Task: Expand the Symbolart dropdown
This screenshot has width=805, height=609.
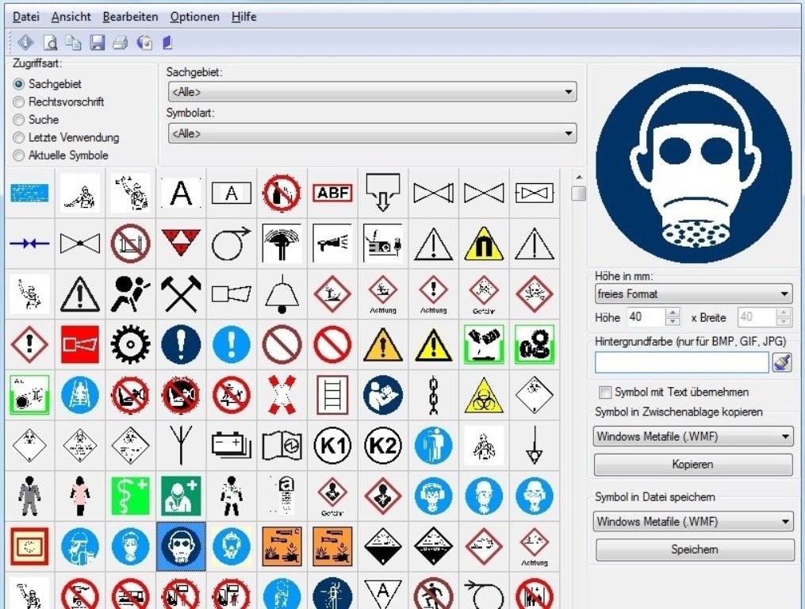Action: tap(371, 133)
